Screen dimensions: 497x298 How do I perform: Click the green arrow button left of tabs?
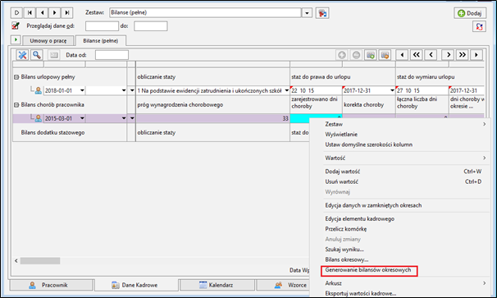pos(16,39)
